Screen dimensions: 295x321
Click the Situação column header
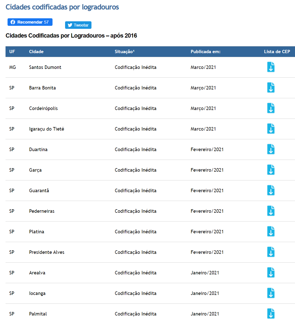[x=124, y=52]
